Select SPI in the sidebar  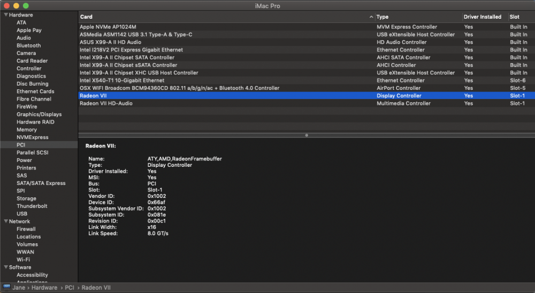[21, 191]
